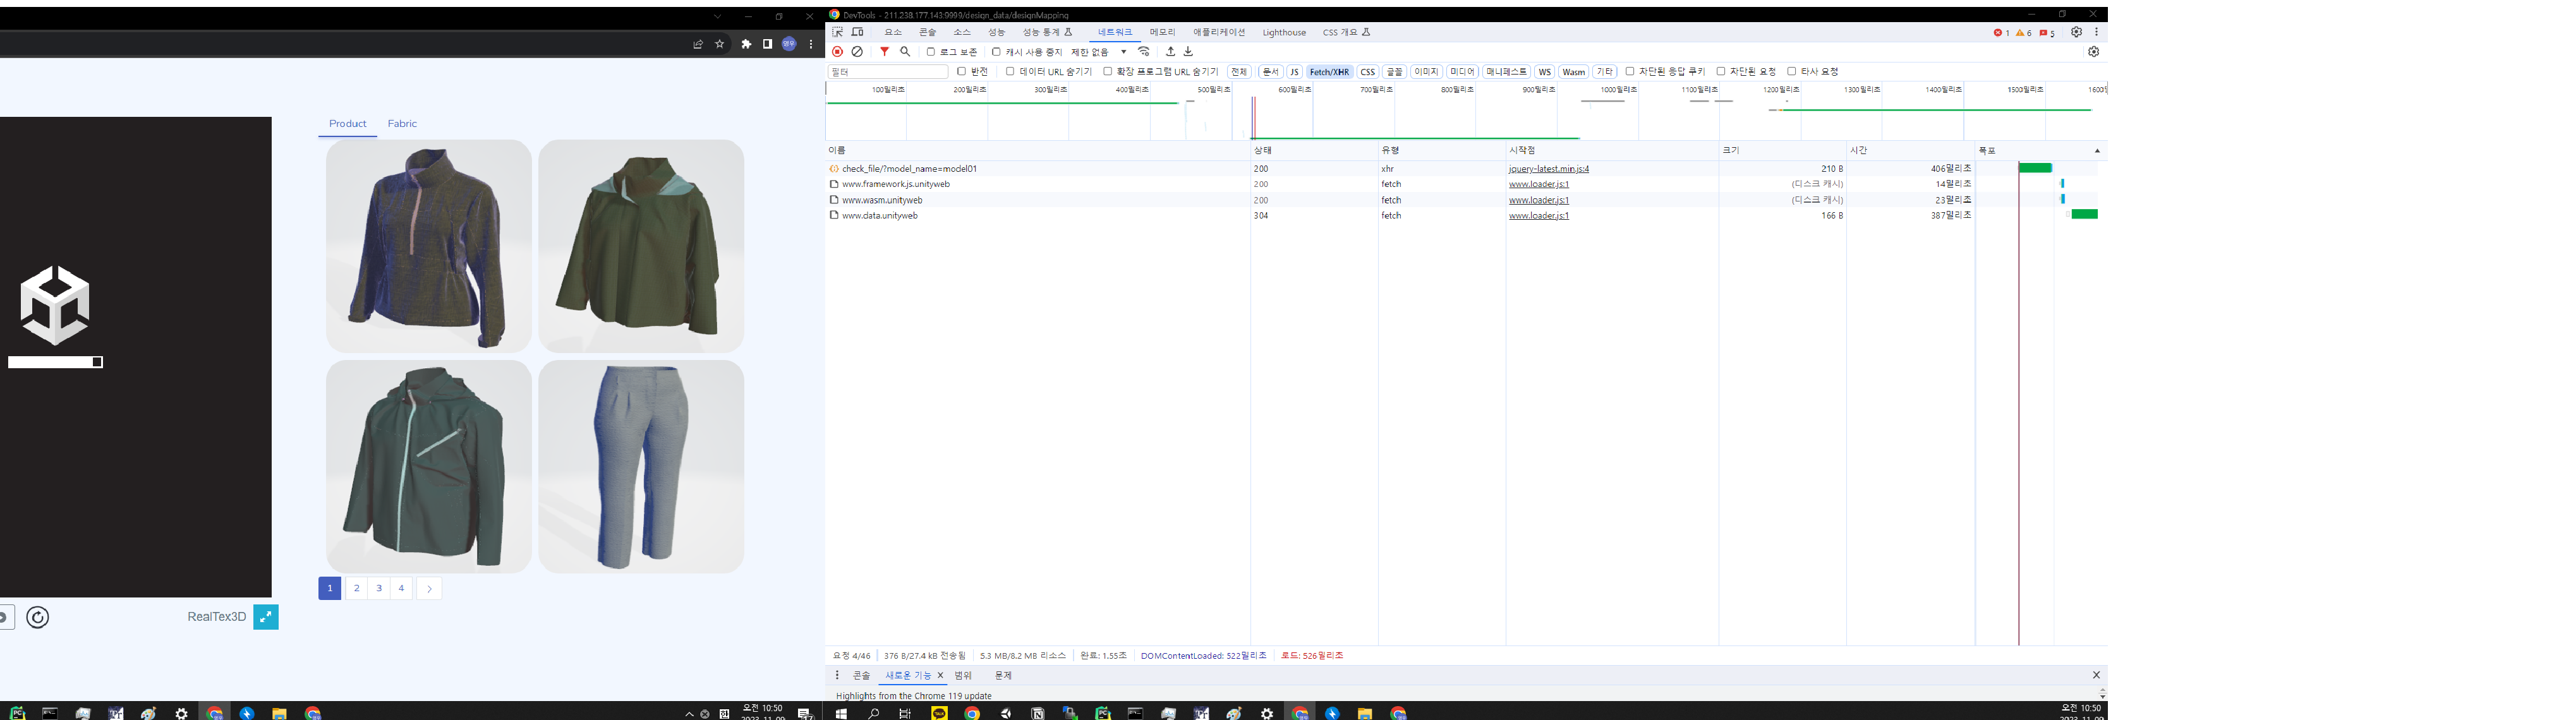Export HAR file with download arrow
2566x720 pixels.
[x=1189, y=52]
